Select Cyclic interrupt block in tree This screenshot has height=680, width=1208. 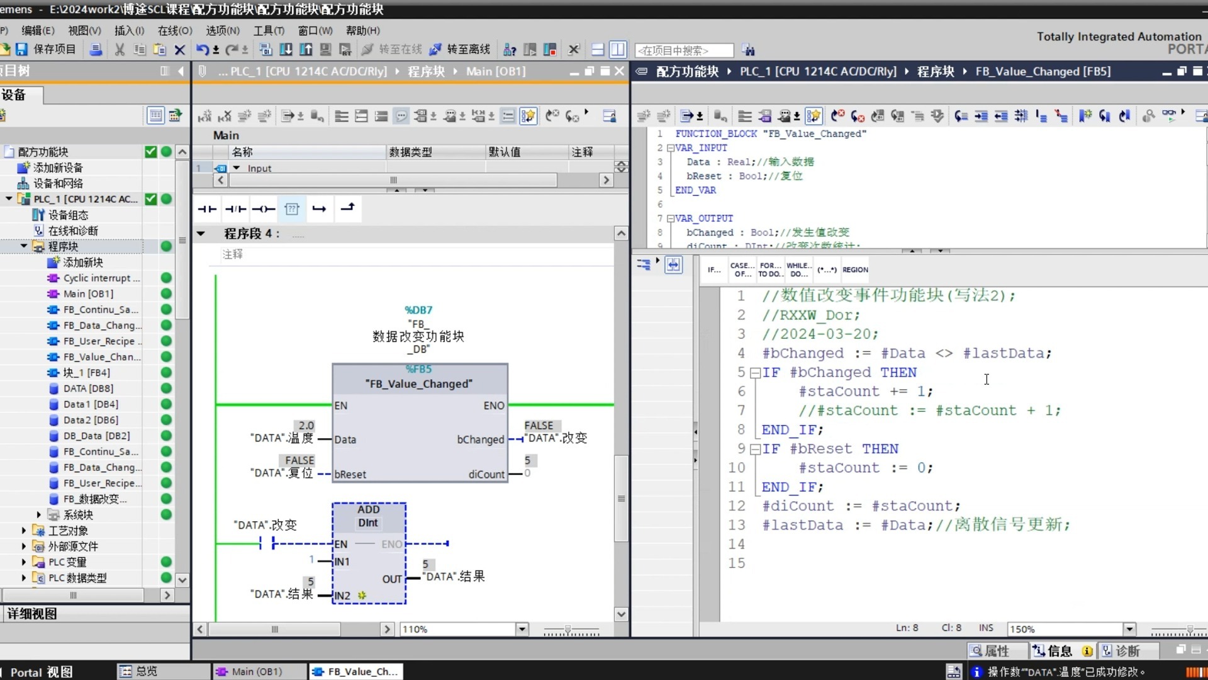click(101, 278)
